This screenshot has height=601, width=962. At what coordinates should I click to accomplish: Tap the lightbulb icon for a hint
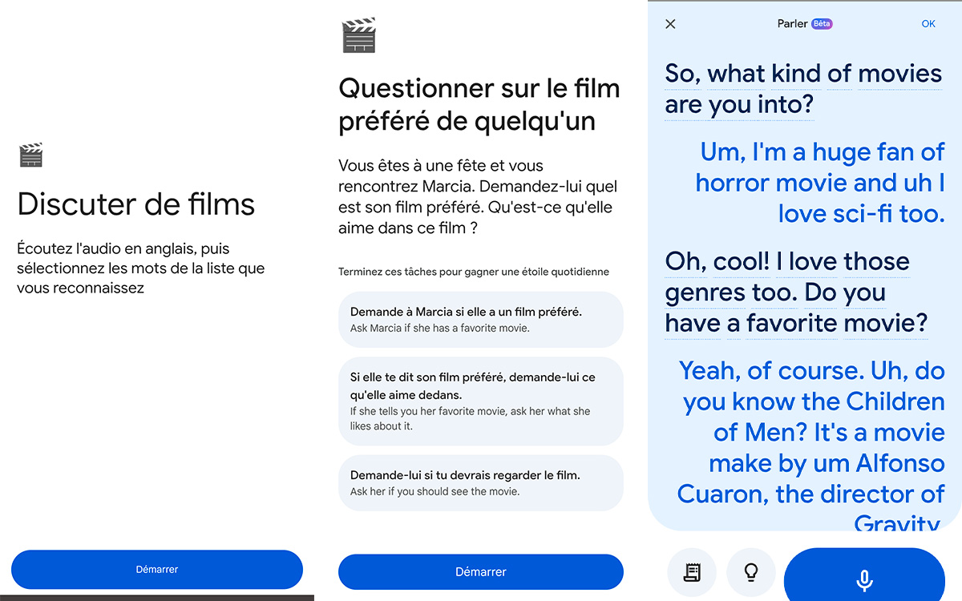click(x=750, y=572)
